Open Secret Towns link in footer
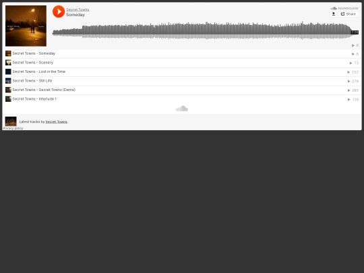The image size is (364, 273). click(57, 121)
